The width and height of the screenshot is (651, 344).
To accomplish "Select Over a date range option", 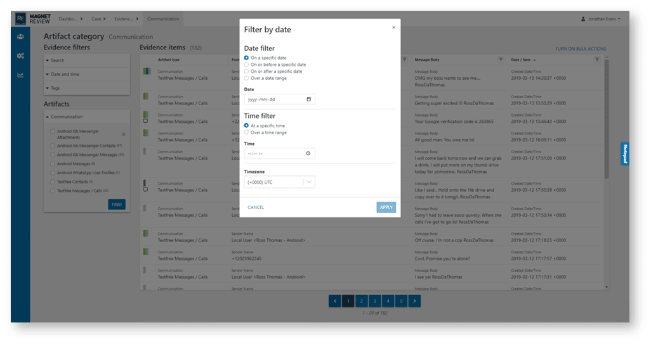I will [246, 78].
